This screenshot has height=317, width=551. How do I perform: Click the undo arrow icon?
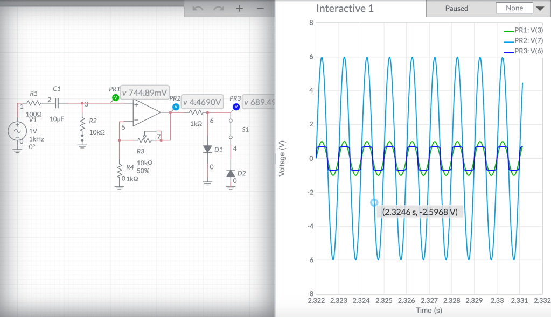(x=198, y=9)
